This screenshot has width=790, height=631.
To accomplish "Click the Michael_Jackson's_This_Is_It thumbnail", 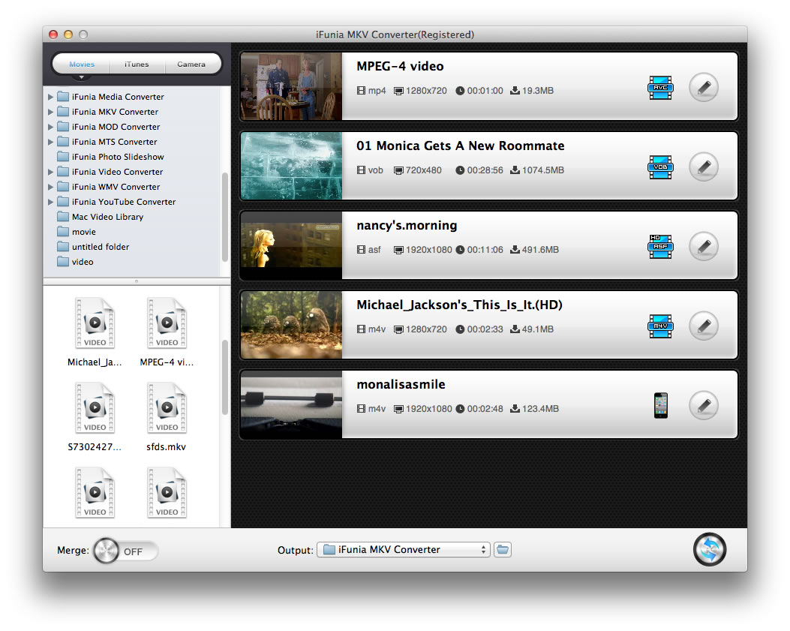I will 291,325.
